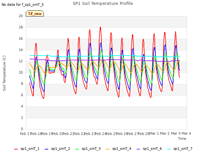
Task: Click the y-axis value 6
Action: [x=22, y=95]
